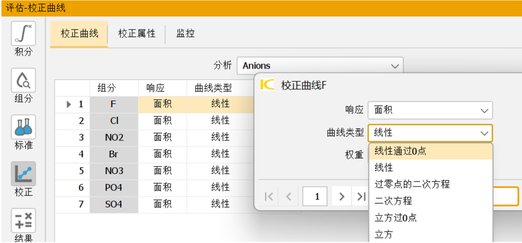Open the 标准 standards flask icon

(x=23, y=127)
